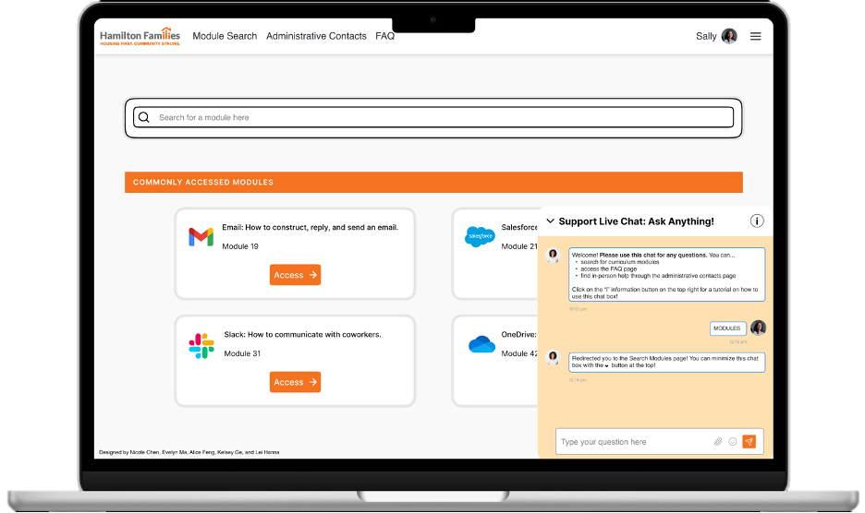Click the magnifying glass search icon
This screenshot has width=865, height=513.
tap(144, 117)
